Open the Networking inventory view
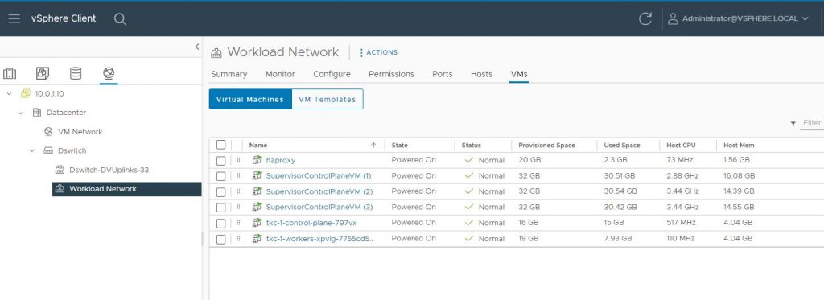Image resolution: width=824 pixels, height=300 pixels. 109,73
